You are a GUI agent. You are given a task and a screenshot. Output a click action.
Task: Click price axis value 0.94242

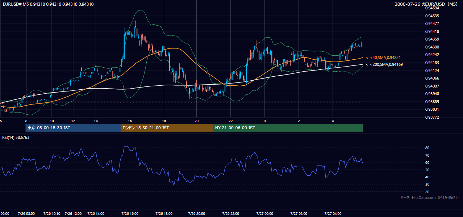pos(432,55)
